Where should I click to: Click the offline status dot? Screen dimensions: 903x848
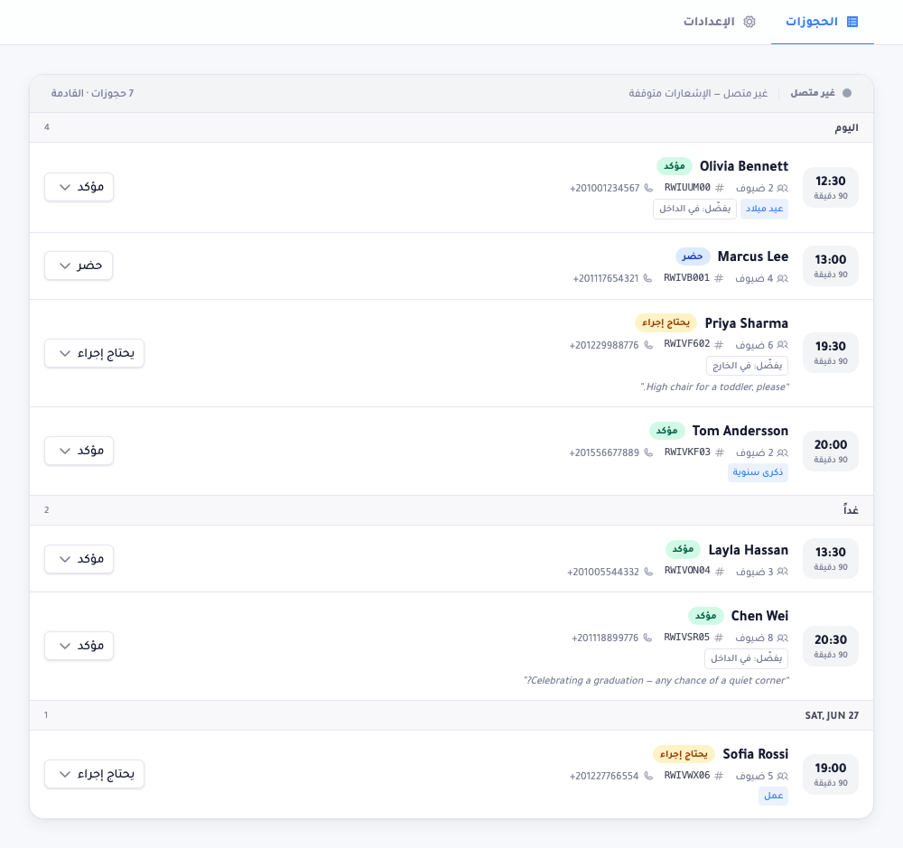click(847, 93)
